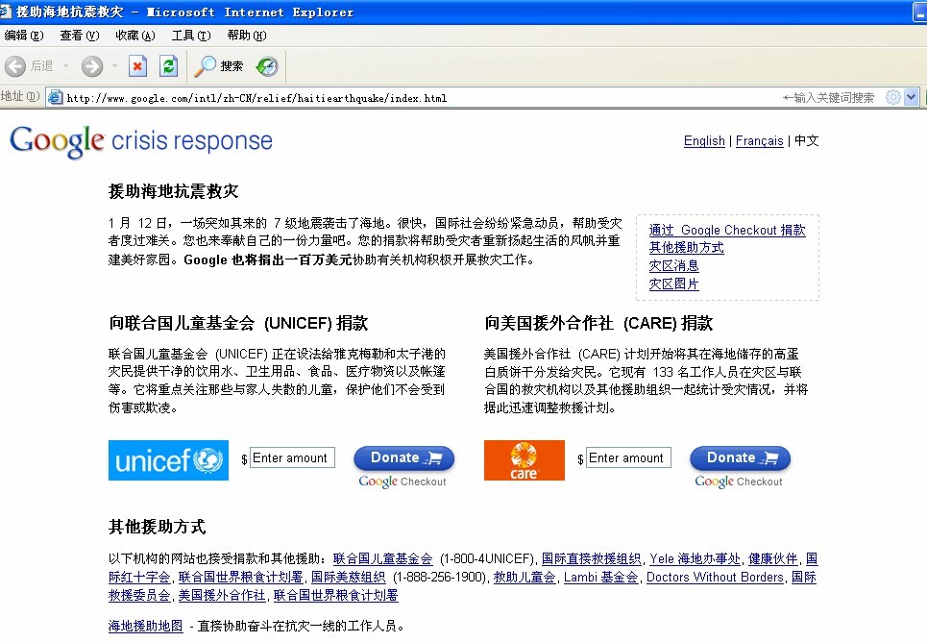Open the 查看 (View) menu

(79, 36)
